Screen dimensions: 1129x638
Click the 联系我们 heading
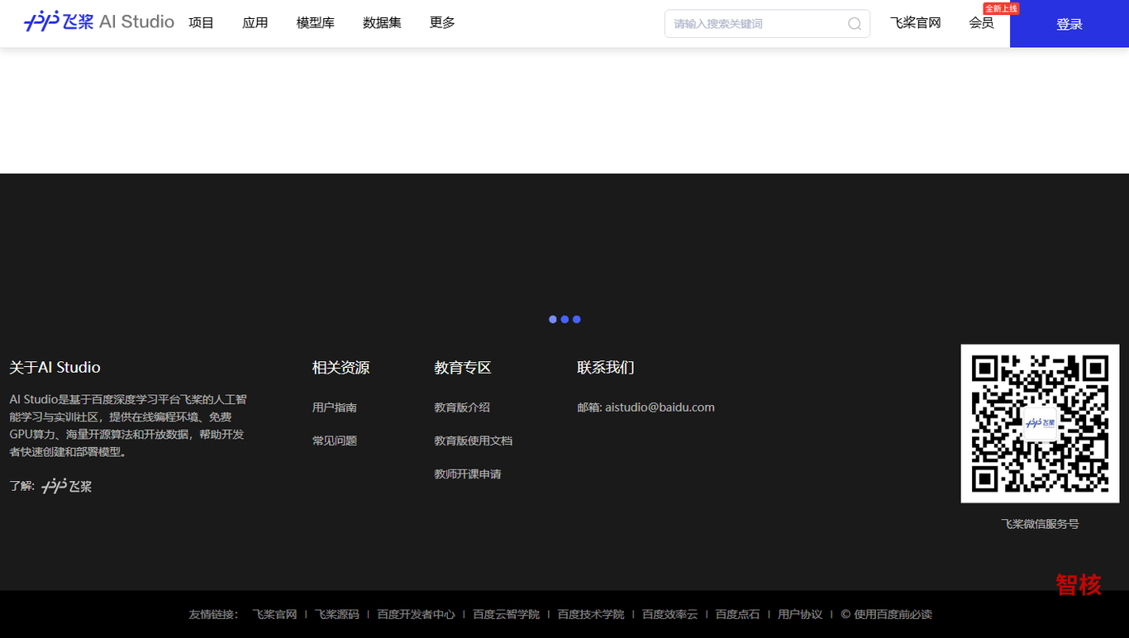606,368
